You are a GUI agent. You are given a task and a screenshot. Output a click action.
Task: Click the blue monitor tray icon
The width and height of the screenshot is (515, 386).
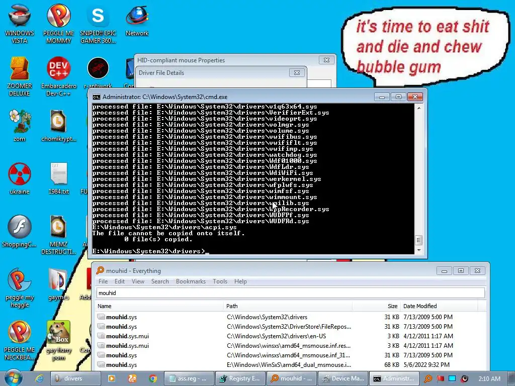point(452,378)
